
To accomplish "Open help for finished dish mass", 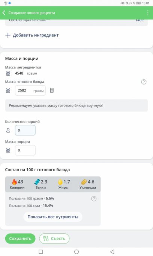I will [144, 82].
